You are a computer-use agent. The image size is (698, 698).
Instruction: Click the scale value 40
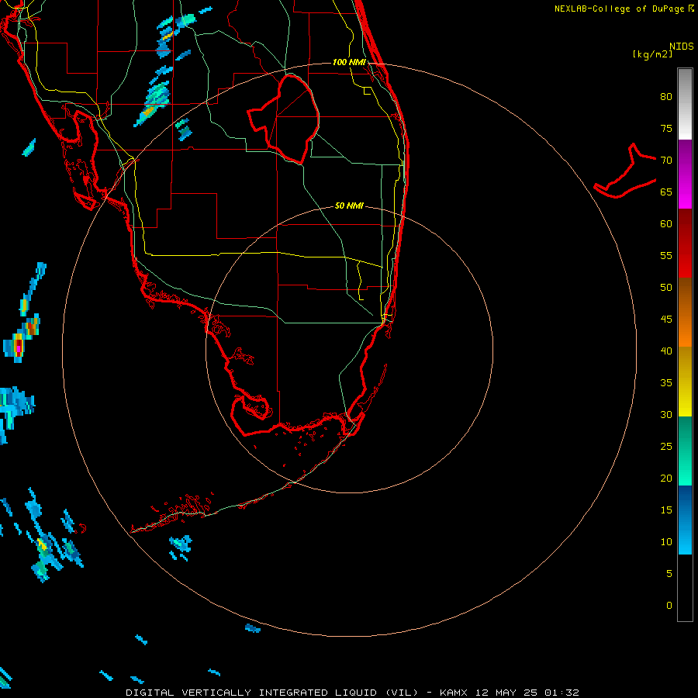666,351
